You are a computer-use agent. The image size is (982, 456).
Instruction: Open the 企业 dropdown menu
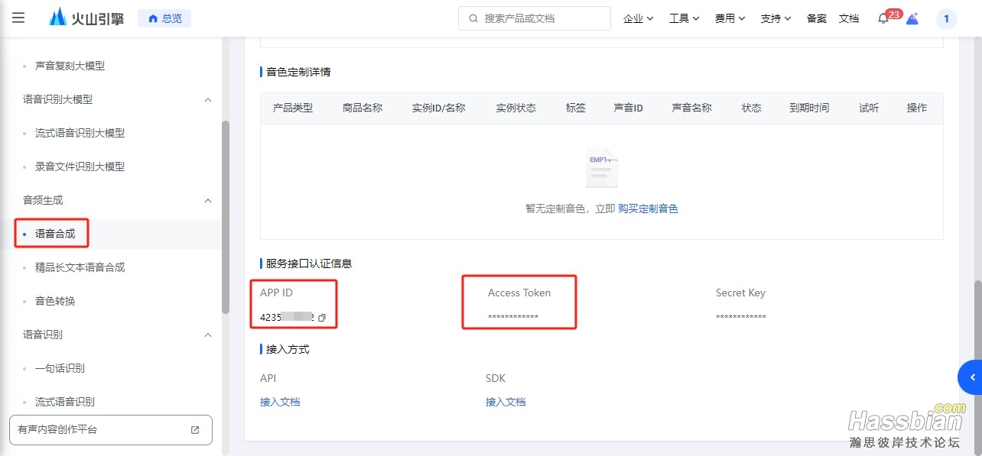(638, 18)
